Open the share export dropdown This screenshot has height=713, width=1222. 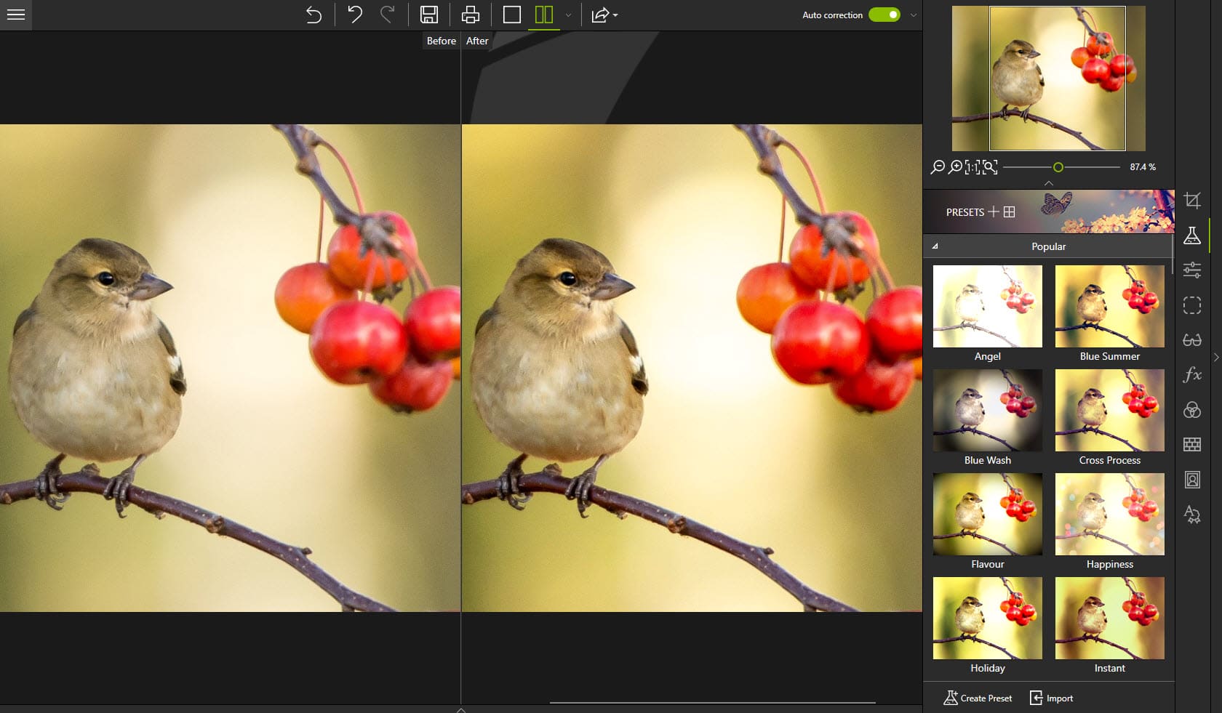tap(604, 15)
